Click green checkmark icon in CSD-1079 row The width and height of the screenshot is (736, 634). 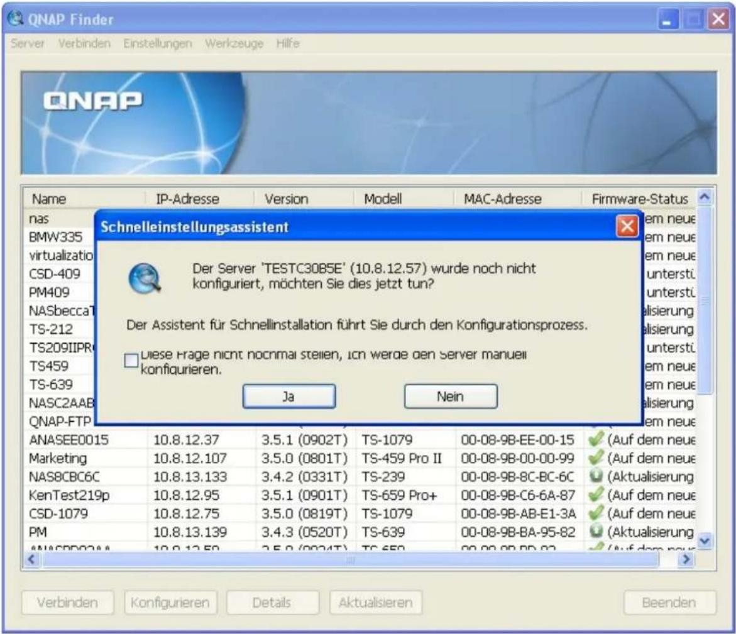[x=596, y=513]
